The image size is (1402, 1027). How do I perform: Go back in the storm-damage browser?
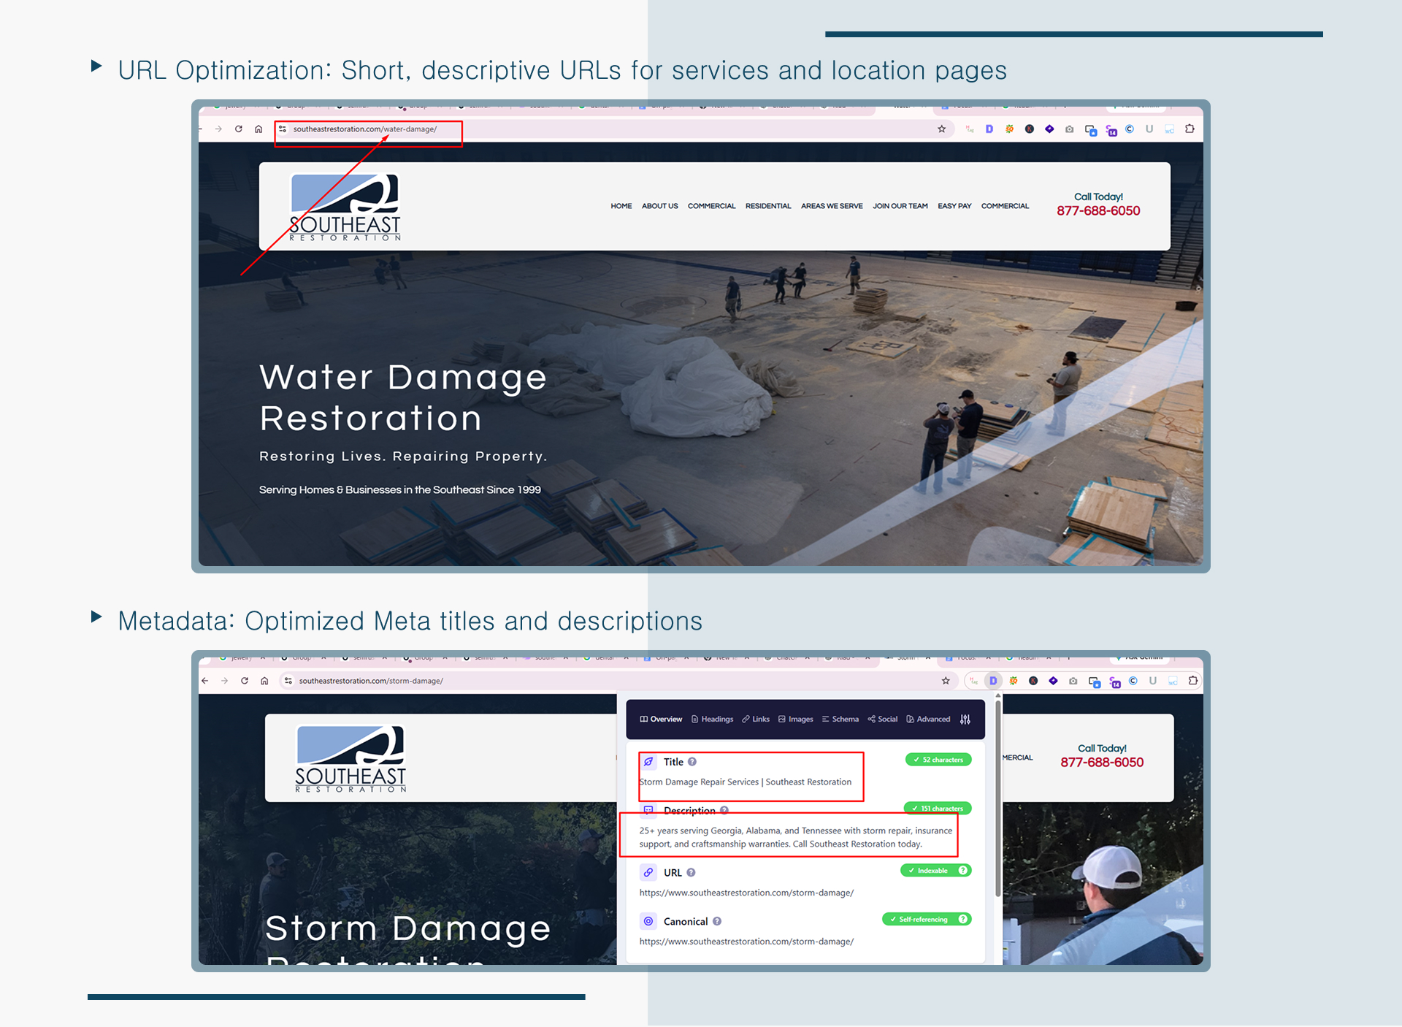coord(205,681)
